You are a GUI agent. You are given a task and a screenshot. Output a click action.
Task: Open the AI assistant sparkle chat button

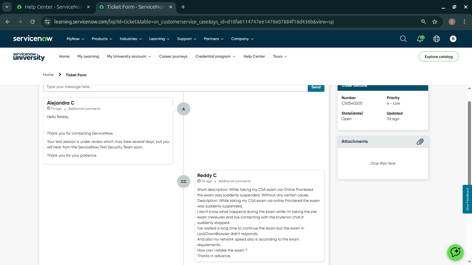point(455,252)
